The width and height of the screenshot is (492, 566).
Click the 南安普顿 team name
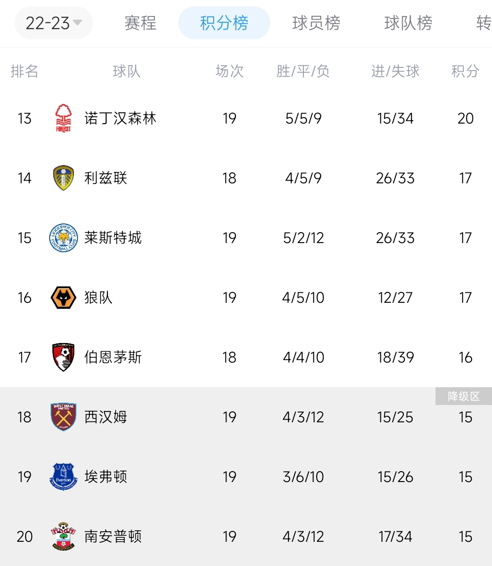coord(113,536)
